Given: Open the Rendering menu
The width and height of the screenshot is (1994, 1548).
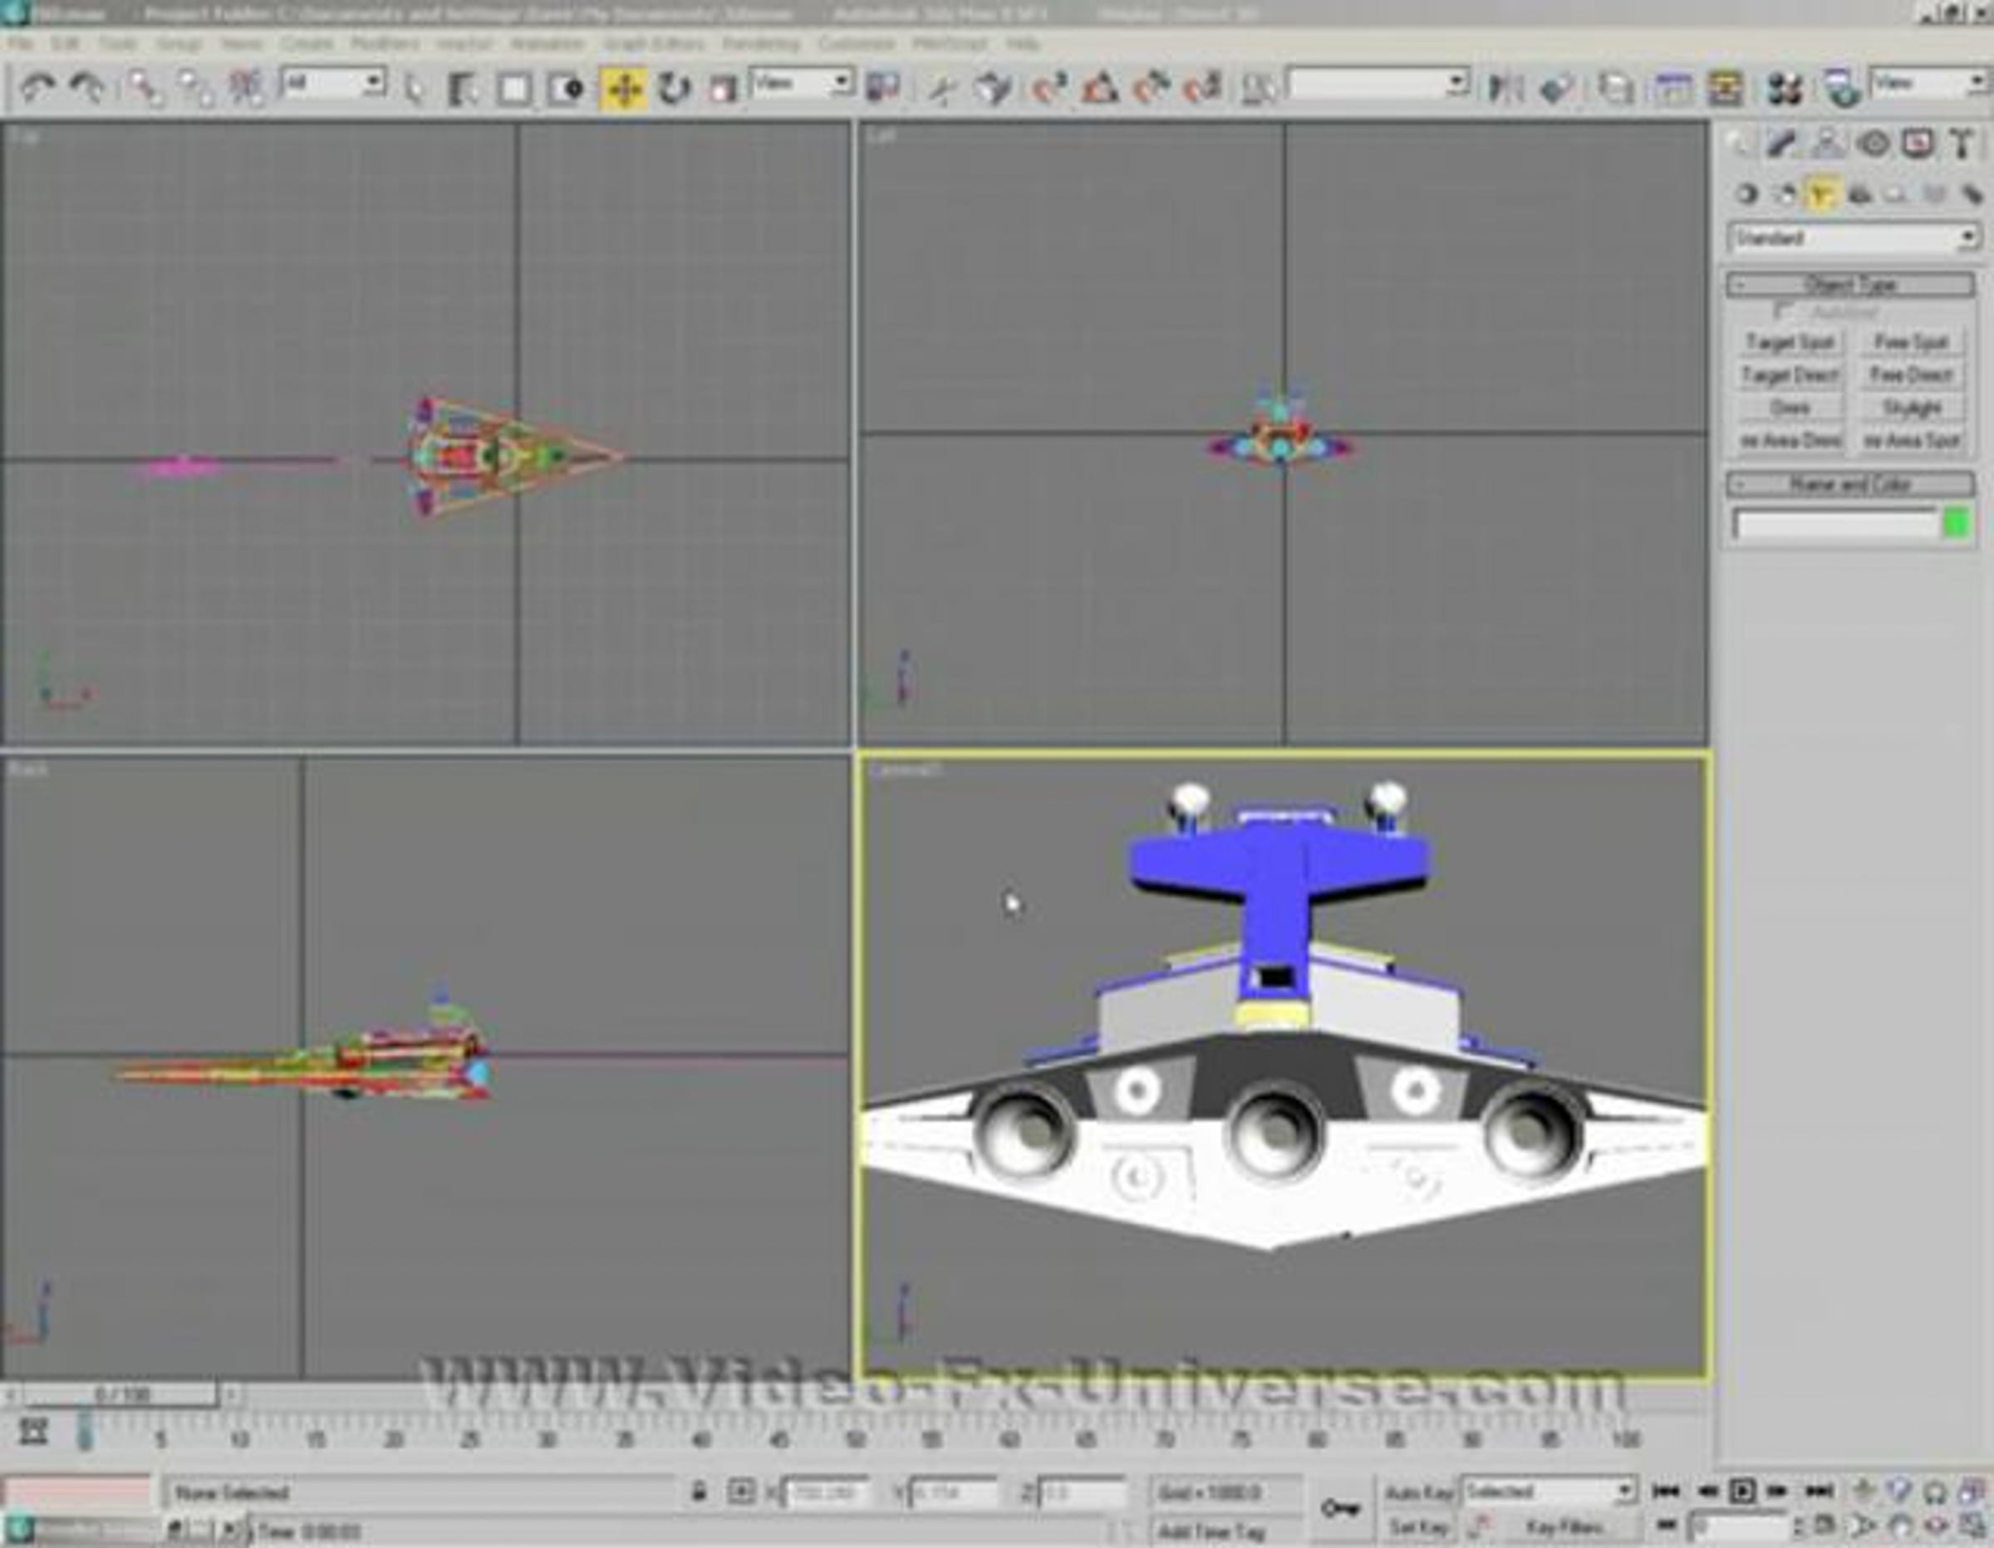Looking at the screenshot, I should (760, 43).
